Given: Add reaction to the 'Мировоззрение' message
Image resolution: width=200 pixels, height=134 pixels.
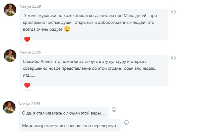Looking at the screenshot, I should point(126,122).
